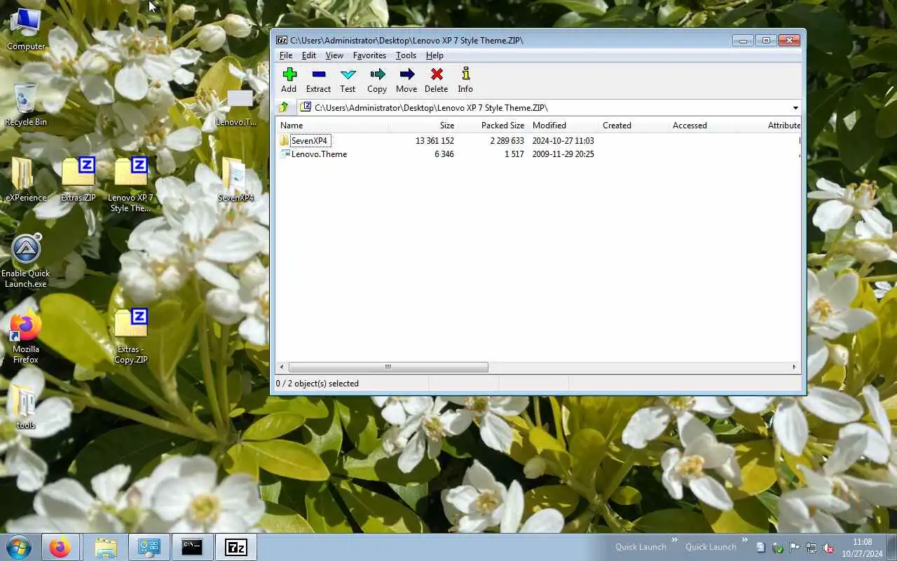Open the Info toolbar icon
Screen dimensions: 897x561
[465, 80]
